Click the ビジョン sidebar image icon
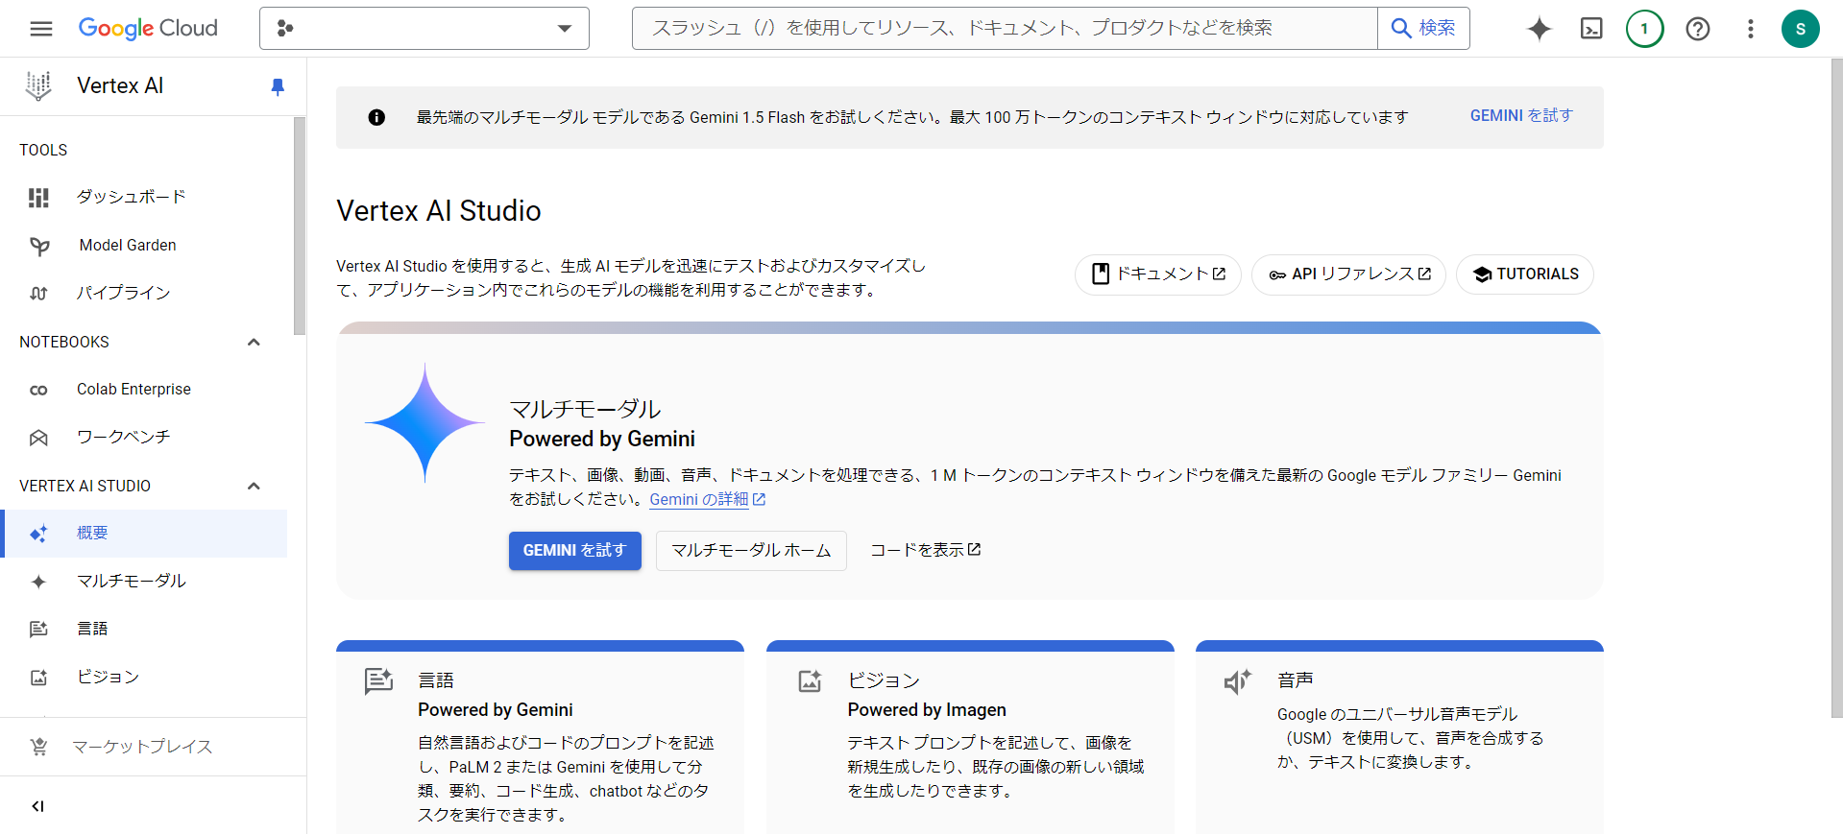 [x=38, y=678]
